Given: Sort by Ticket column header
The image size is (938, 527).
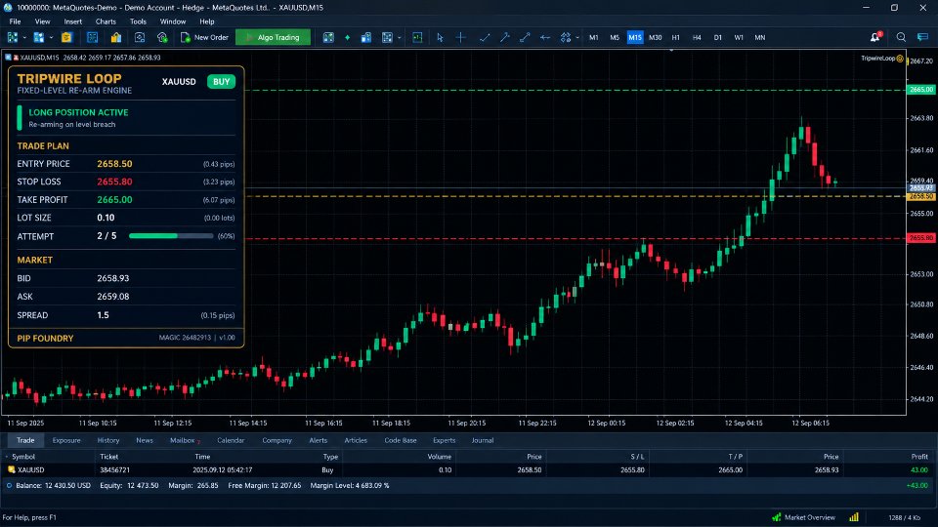Looking at the screenshot, I should (108, 457).
